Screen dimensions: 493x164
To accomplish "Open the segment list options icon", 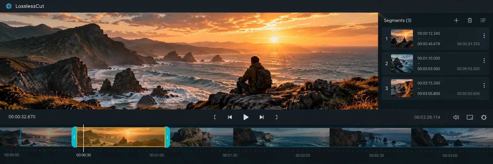I will pyautogui.click(x=483, y=20).
